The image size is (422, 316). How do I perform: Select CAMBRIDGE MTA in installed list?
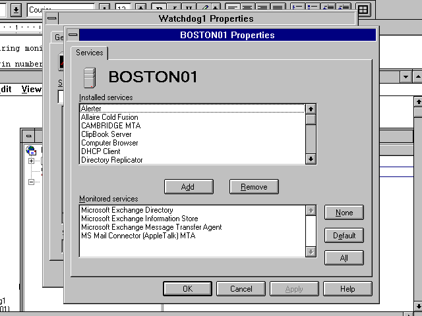point(193,126)
